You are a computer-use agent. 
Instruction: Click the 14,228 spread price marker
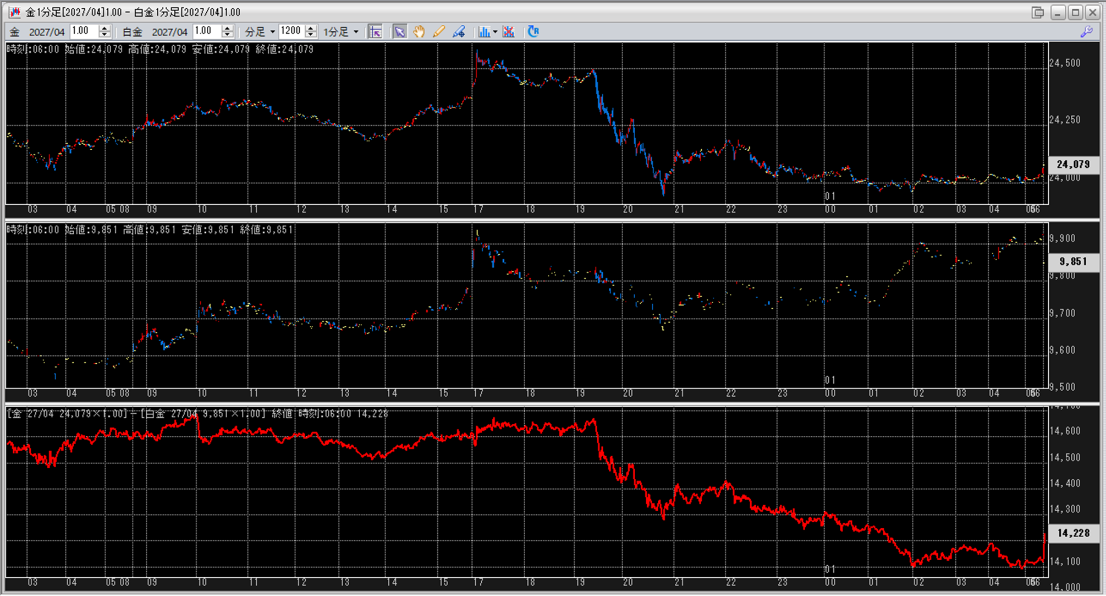click(x=1073, y=533)
